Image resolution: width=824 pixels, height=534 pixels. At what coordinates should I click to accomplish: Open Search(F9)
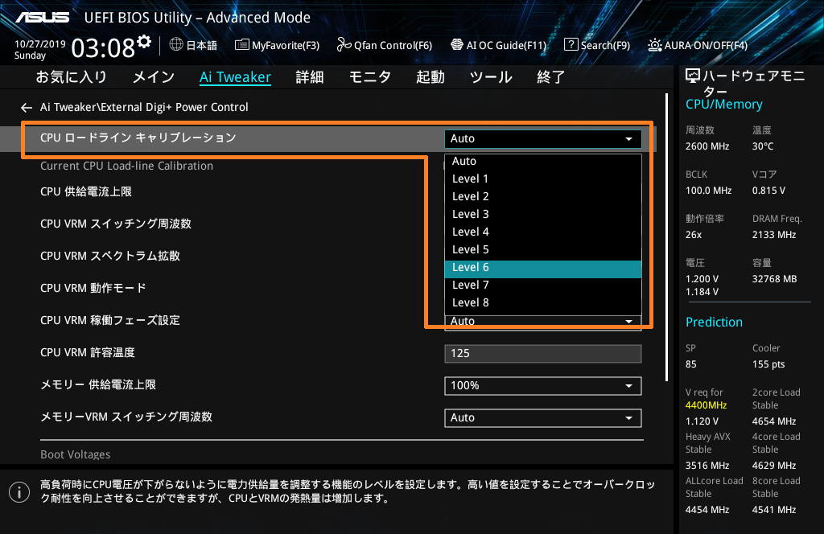[x=597, y=45]
